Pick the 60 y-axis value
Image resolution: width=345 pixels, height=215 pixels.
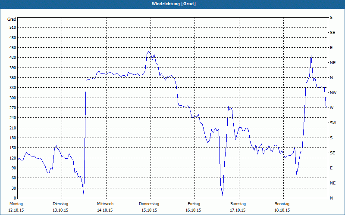tap(13, 178)
